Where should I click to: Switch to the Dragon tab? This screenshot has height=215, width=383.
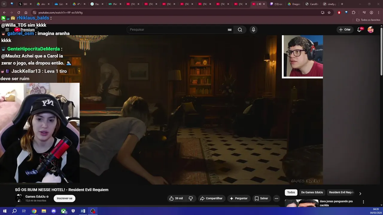pyautogui.click(x=294, y=4)
